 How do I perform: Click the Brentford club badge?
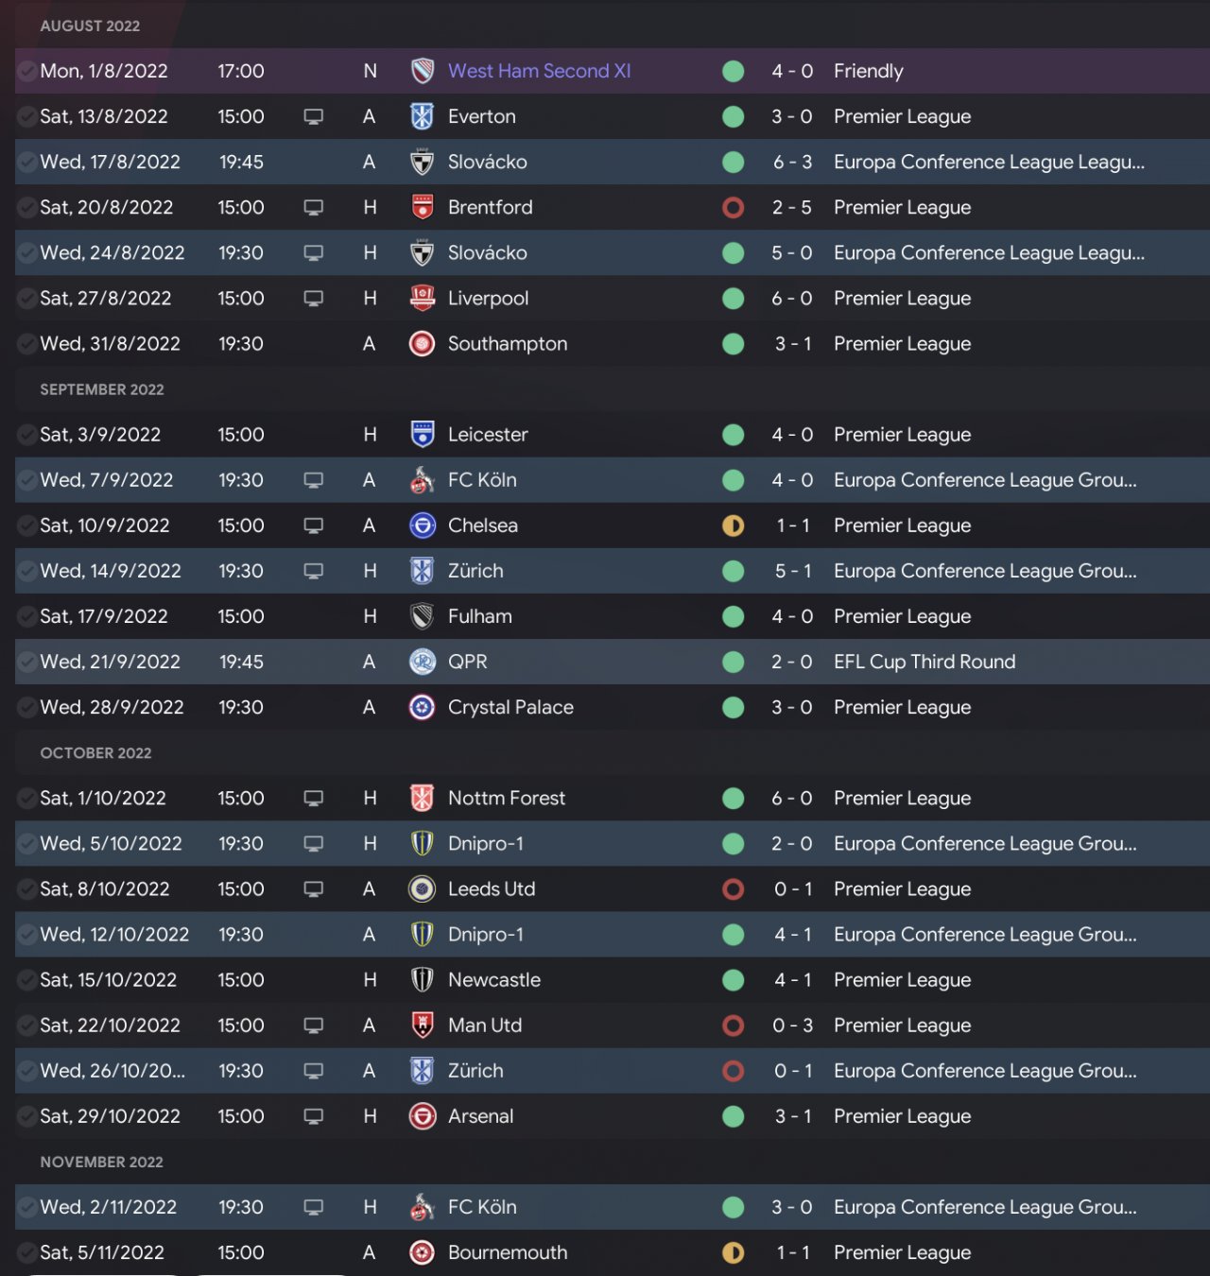pos(422,207)
